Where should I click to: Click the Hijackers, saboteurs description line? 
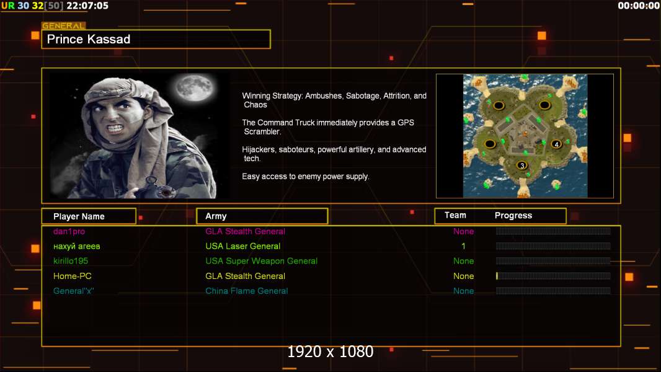coord(334,154)
